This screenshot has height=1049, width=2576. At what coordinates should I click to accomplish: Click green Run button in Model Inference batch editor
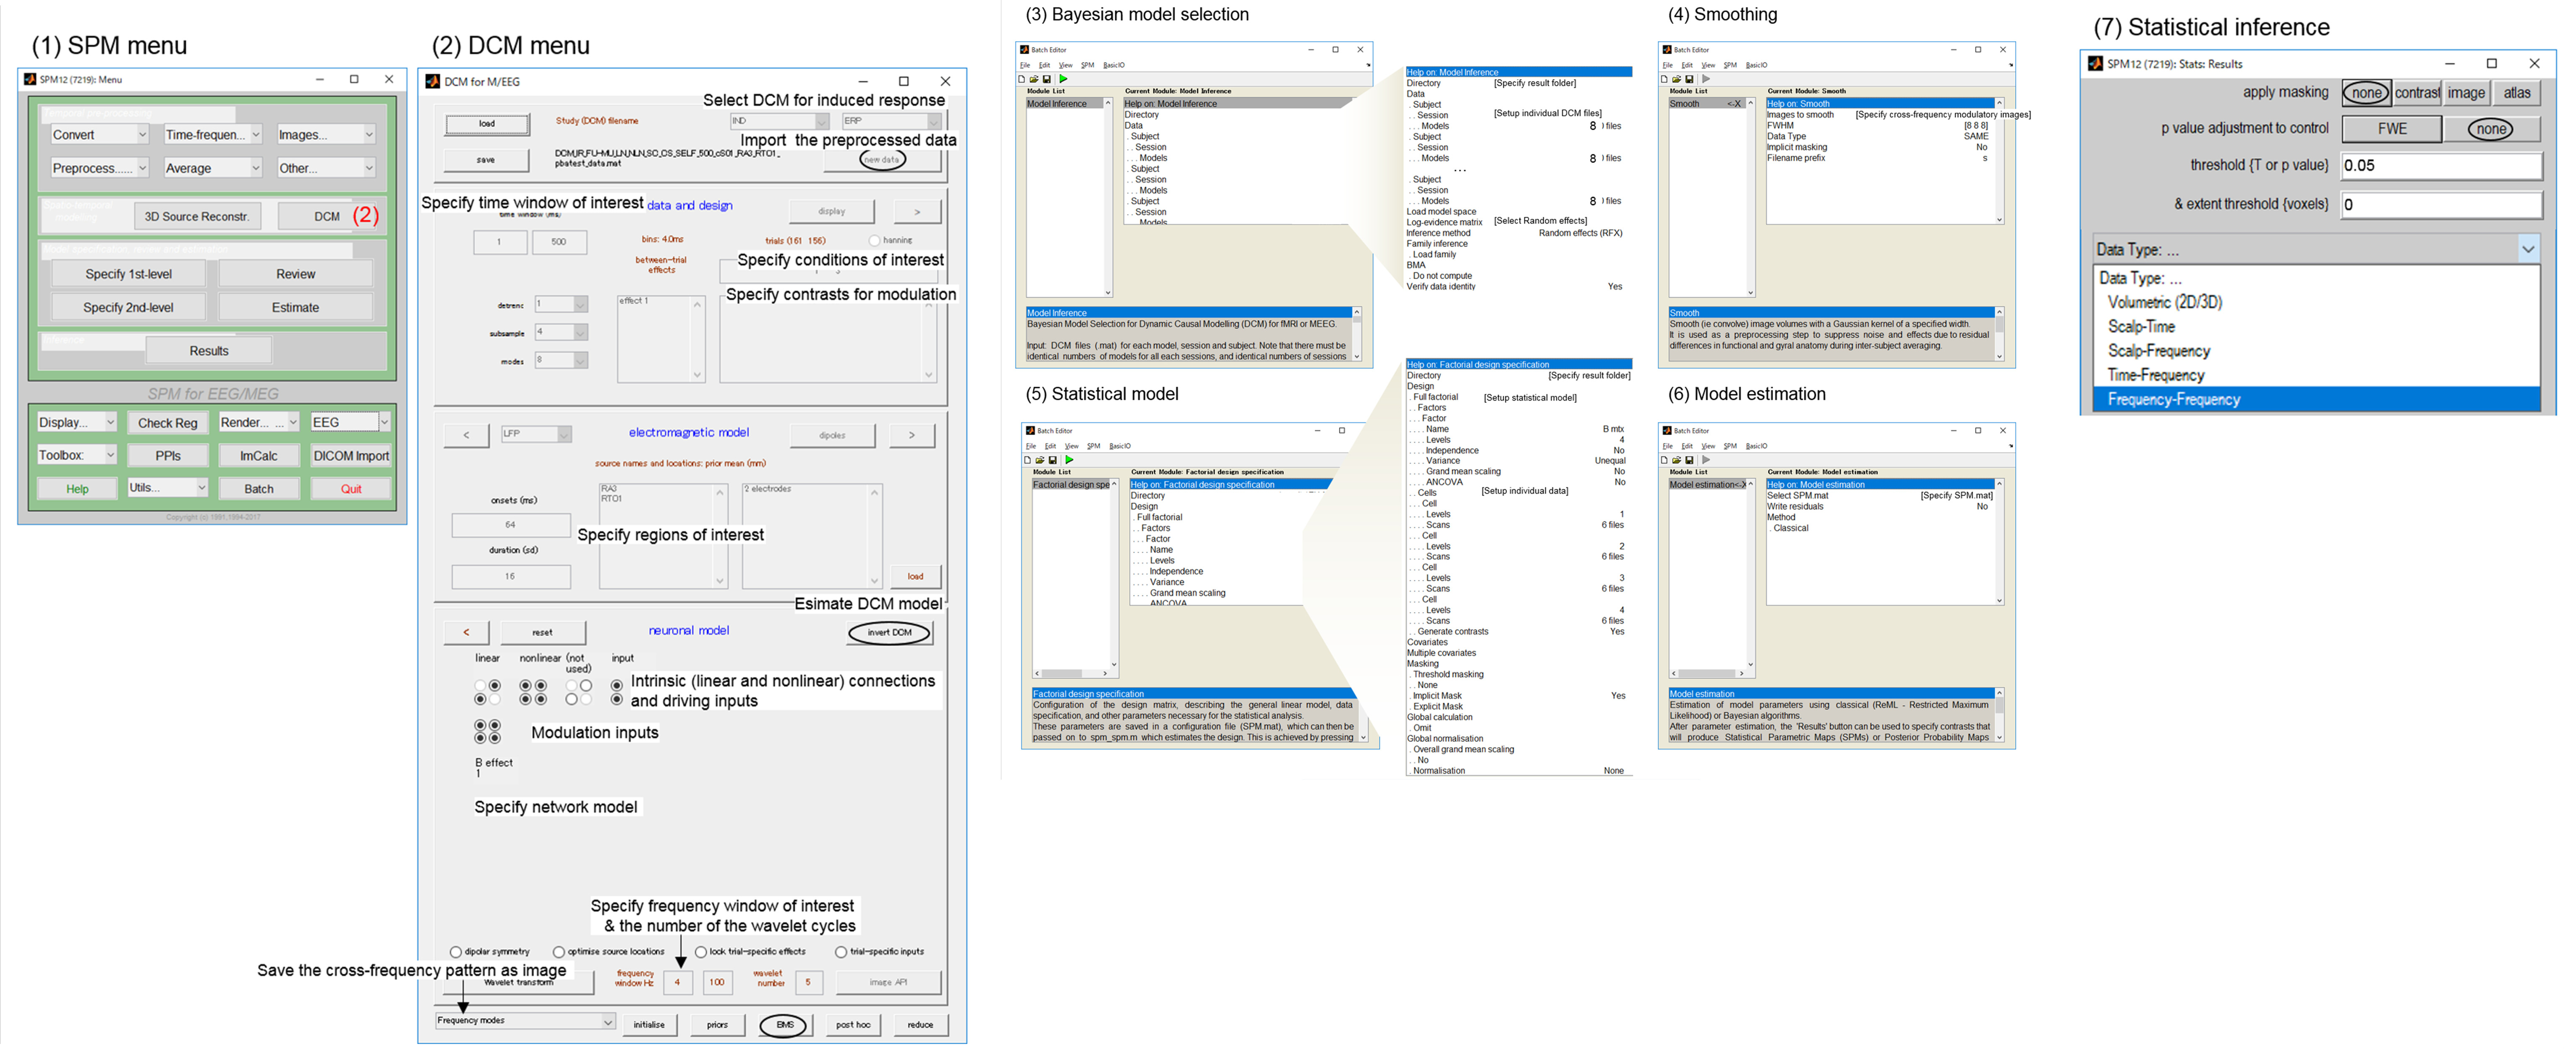point(1063,79)
